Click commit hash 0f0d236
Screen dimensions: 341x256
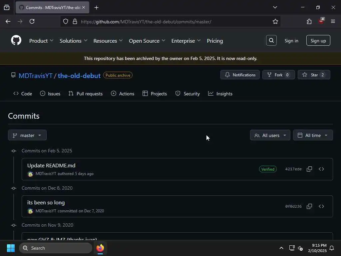click(293, 206)
